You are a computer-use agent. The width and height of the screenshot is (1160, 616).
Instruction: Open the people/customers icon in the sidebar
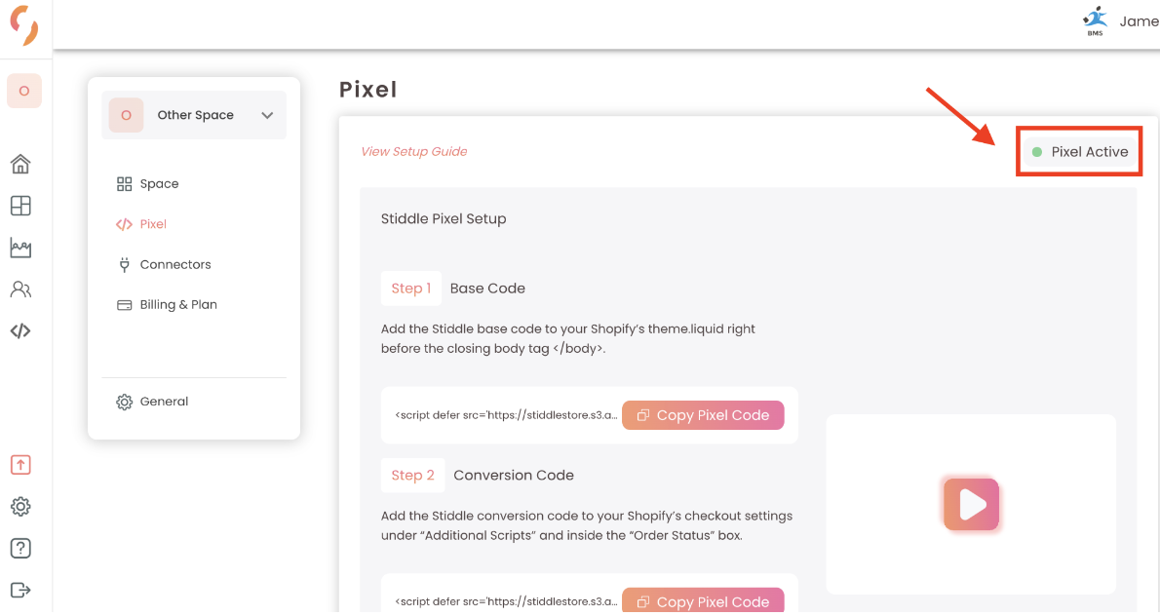(20, 289)
